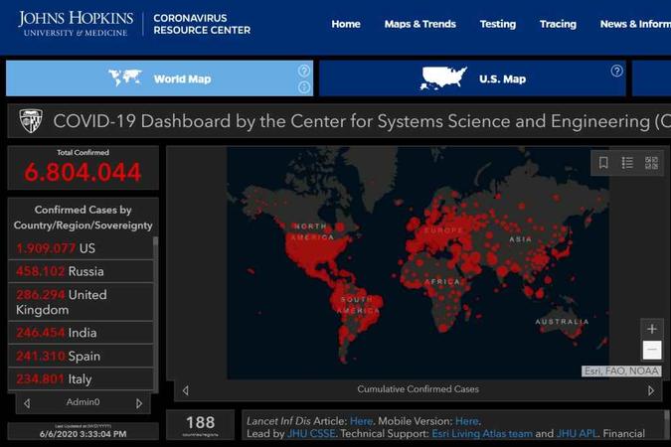Click the Johns Hopkins shield logo in dashboard title
Viewport: 671px width, 447px height.
[31, 121]
